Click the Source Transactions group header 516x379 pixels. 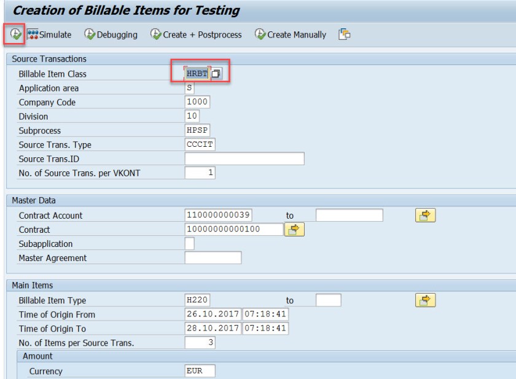pos(49,59)
